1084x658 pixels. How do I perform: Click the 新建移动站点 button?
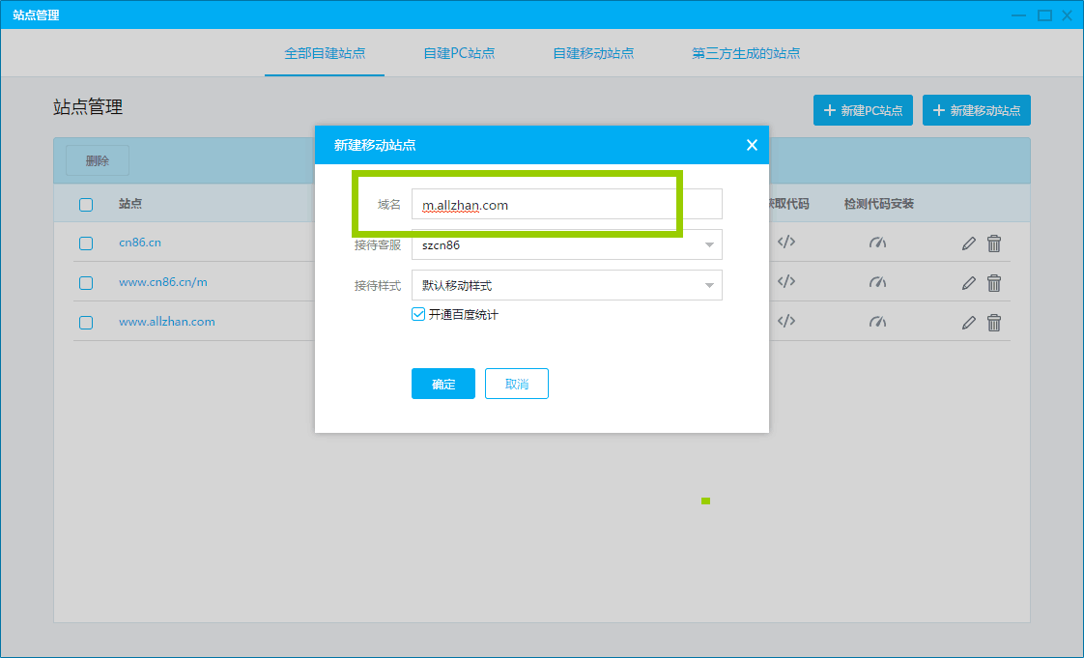(x=976, y=110)
